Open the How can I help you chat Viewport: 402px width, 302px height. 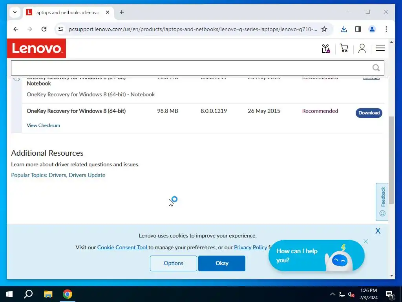pos(316,256)
